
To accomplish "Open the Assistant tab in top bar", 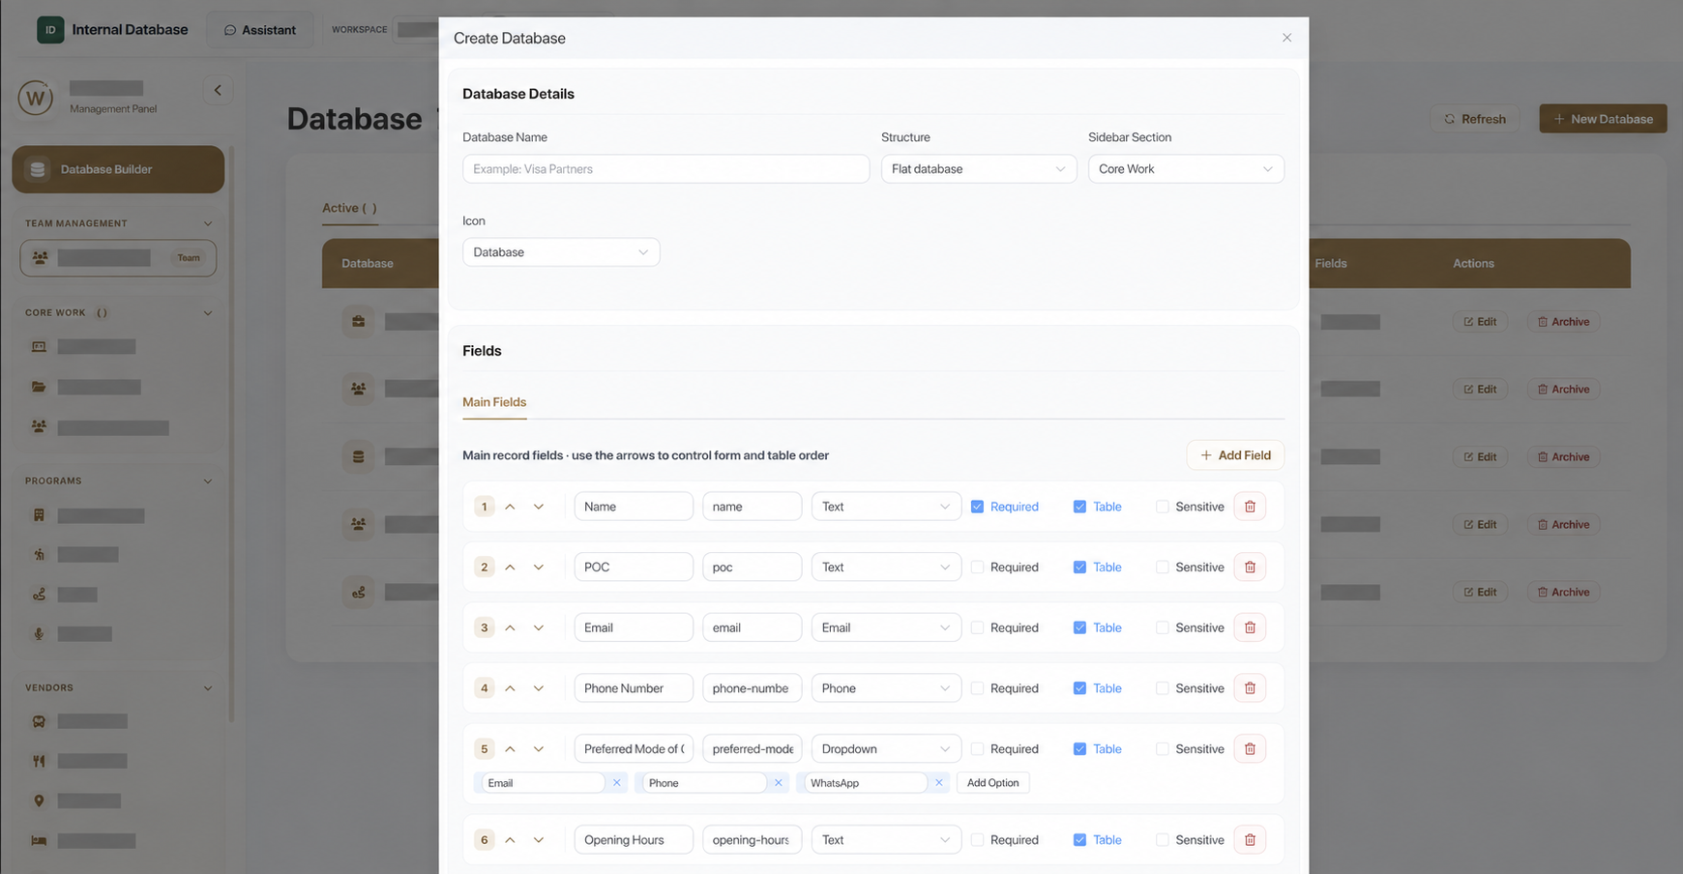I will tap(260, 30).
